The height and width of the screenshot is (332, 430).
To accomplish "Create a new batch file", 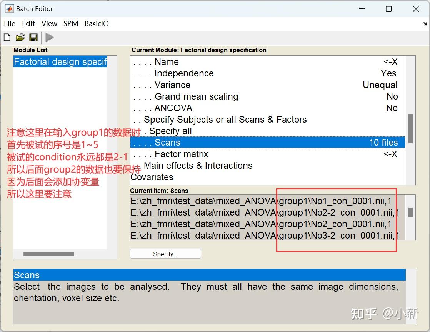I will click(x=7, y=37).
